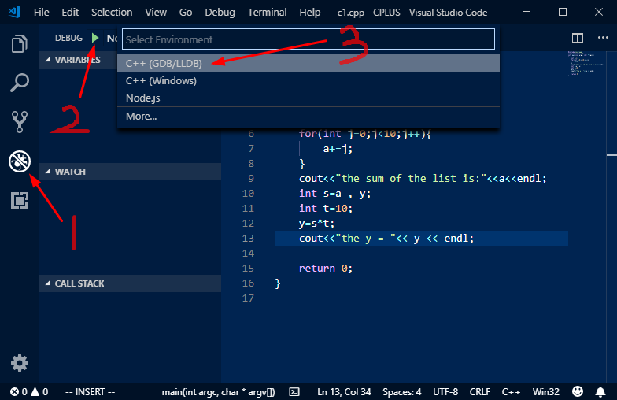Viewport: 617px width, 400px height.
Task: Collapse the VARIABLES section
Action: (x=79, y=60)
